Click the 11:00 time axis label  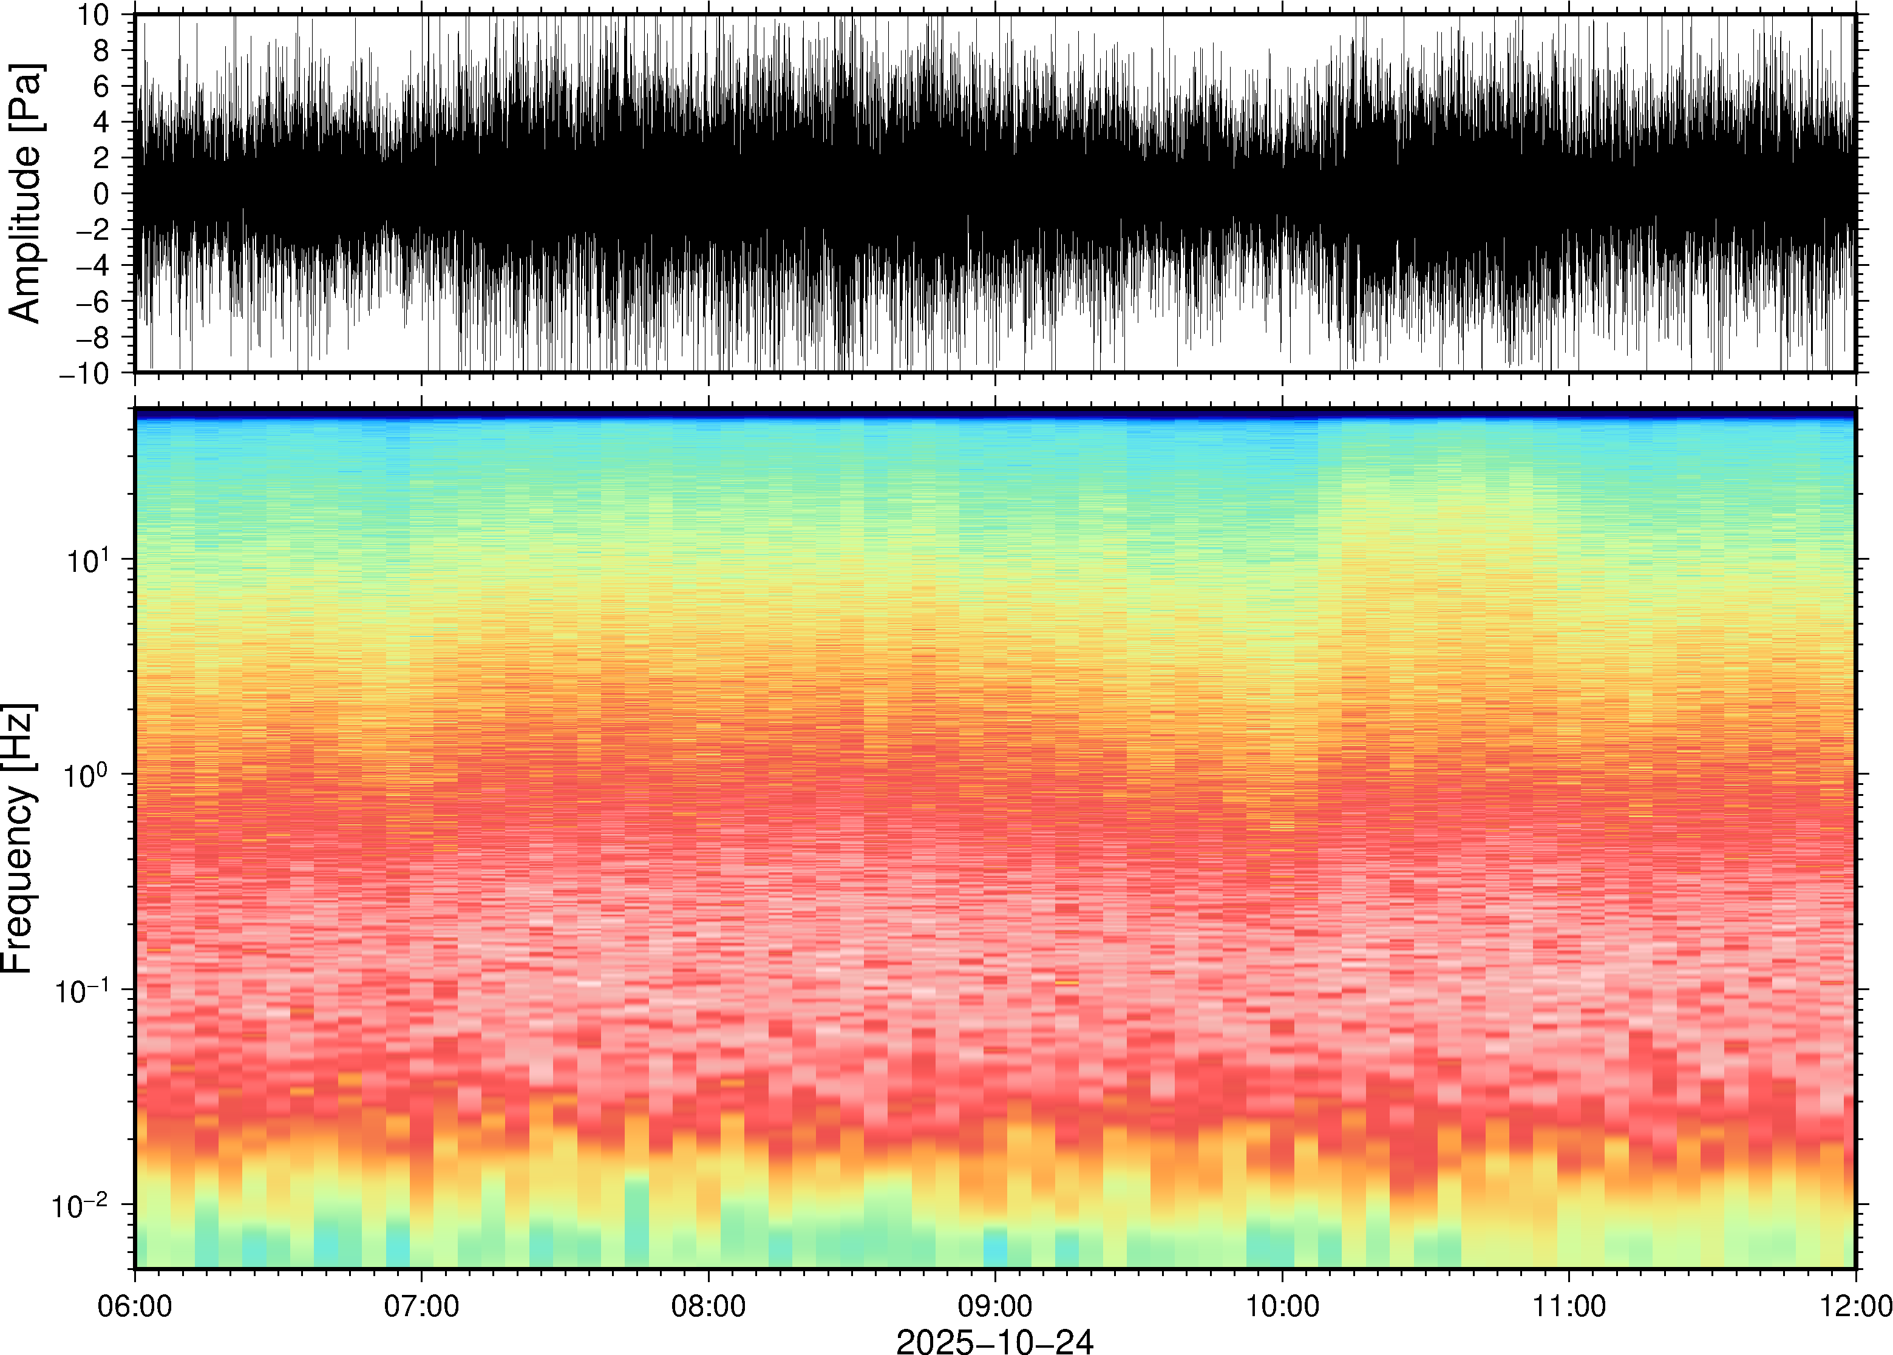[x=1568, y=1305]
